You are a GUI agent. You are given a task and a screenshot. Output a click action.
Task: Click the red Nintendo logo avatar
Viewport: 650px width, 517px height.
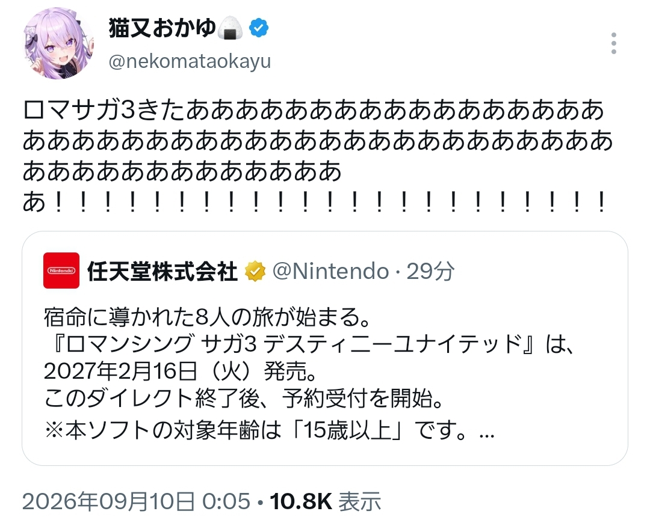coord(61,271)
